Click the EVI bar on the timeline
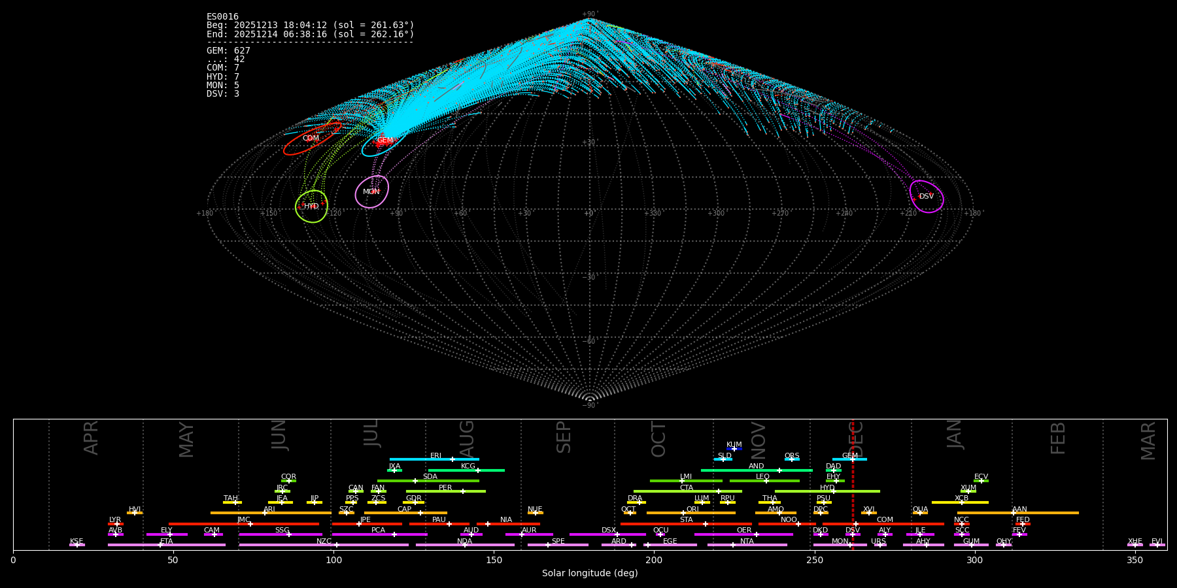 pos(1157,545)
